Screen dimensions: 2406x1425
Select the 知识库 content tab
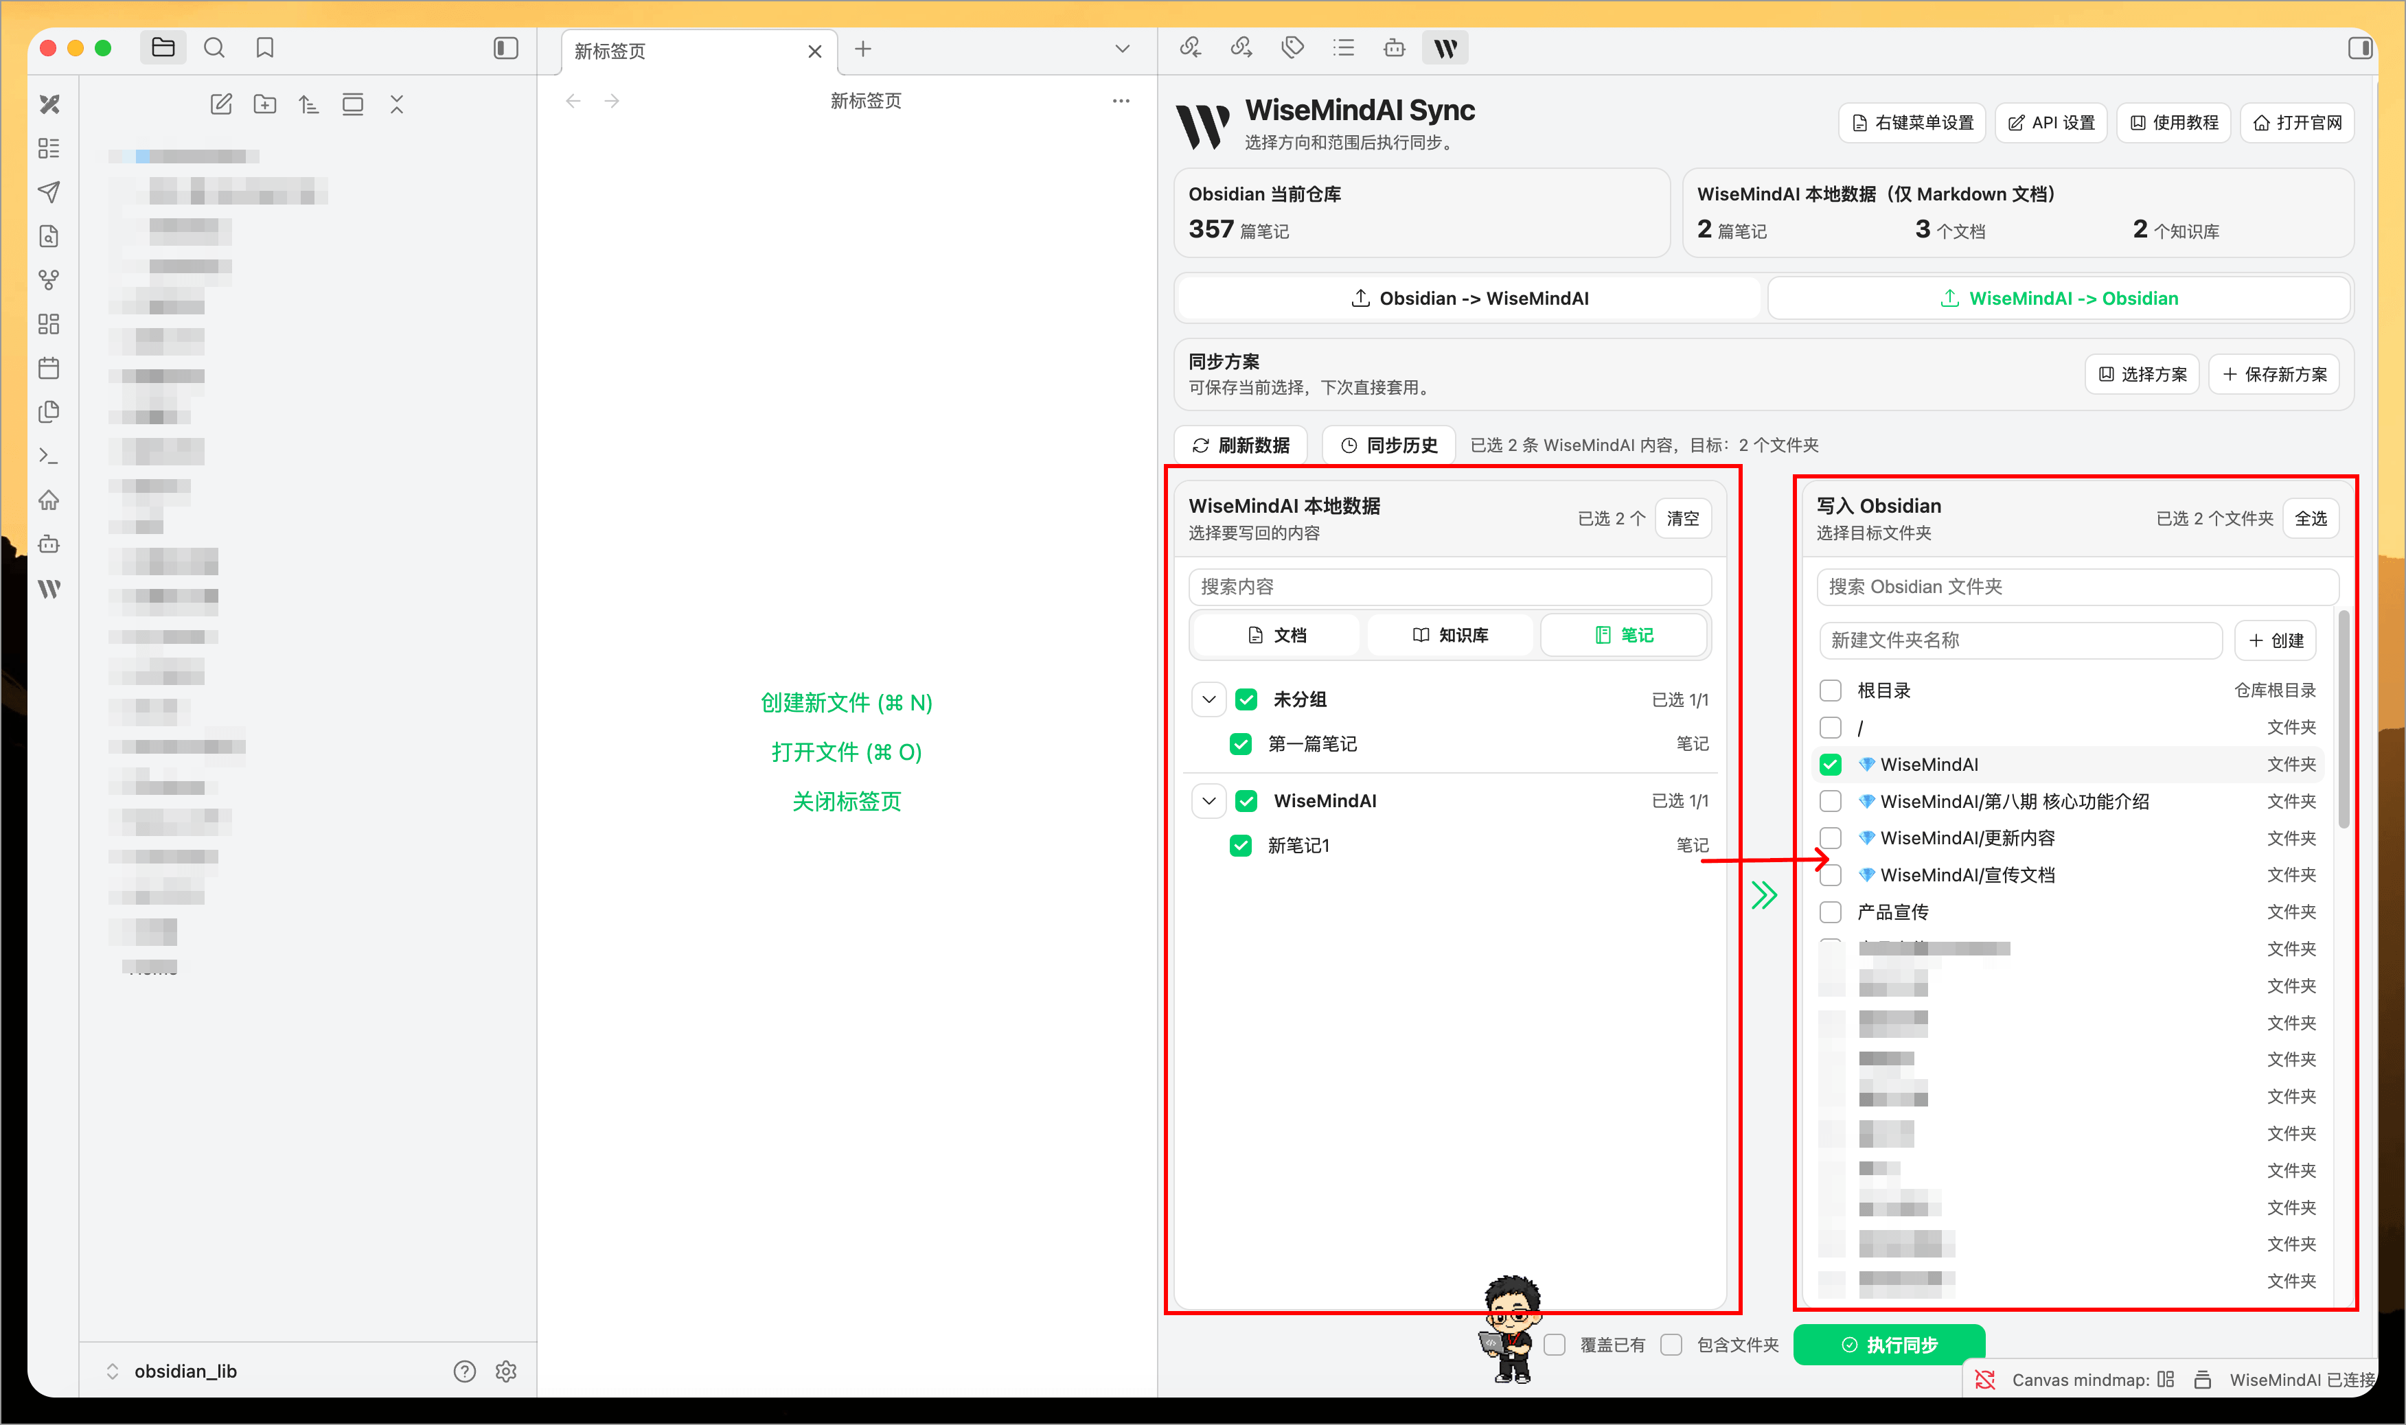[x=1450, y=636]
